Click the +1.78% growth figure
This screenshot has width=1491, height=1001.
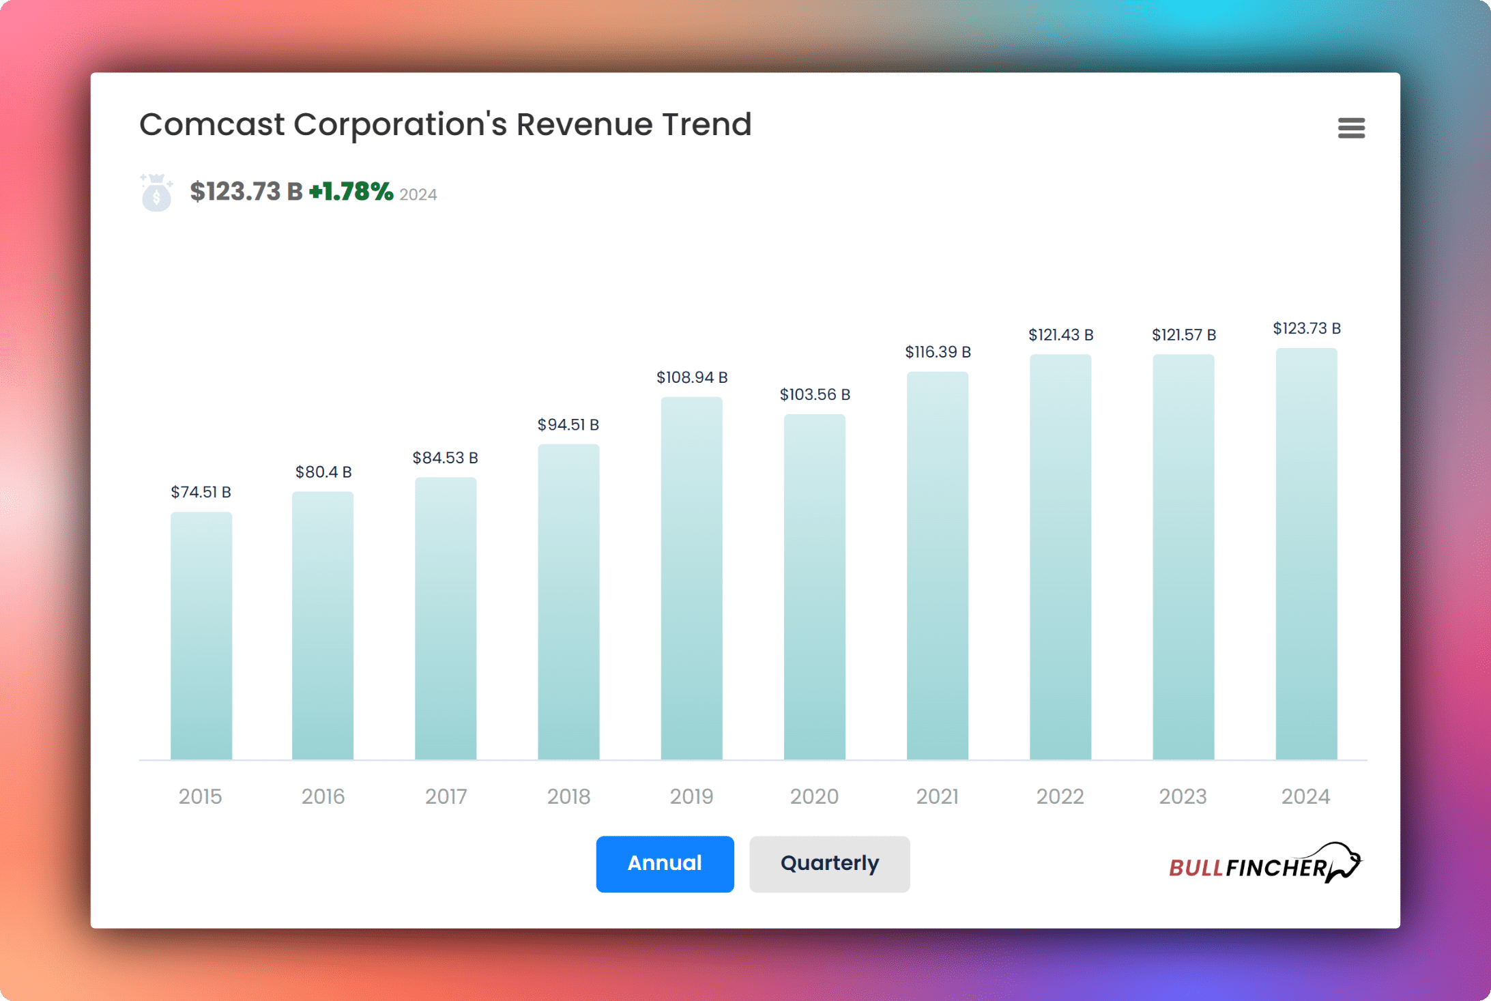[x=351, y=192]
